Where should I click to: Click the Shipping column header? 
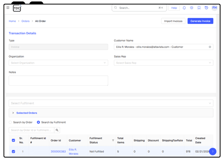pyautogui.click(x=139, y=140)
